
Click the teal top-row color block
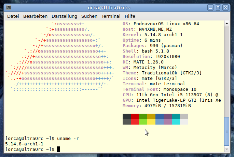pyautogui.click(x=176, y=116)
